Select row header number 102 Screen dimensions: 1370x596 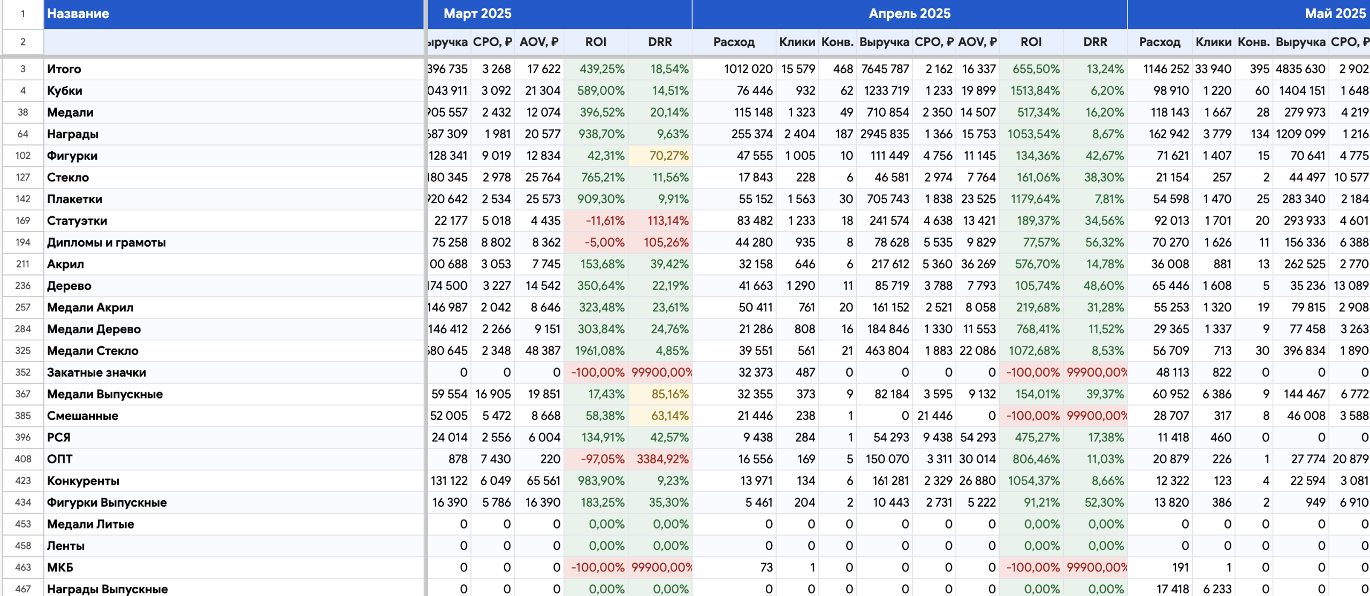[22, 156]
